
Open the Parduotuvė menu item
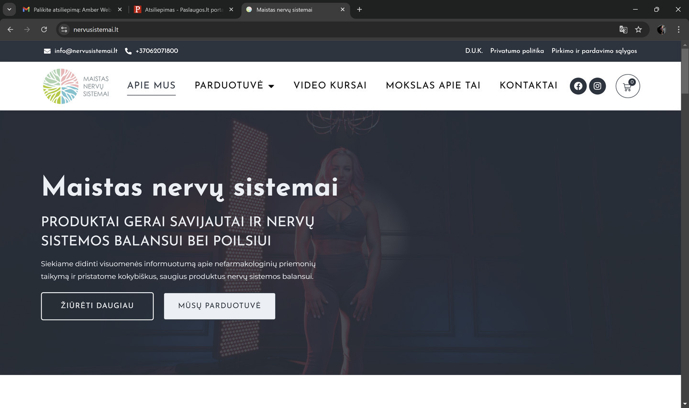229,85
